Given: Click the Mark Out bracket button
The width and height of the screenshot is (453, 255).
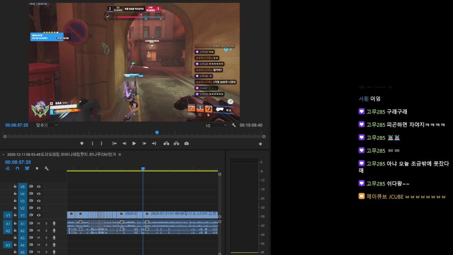Looking at the screenshot, I should (102, 143).
